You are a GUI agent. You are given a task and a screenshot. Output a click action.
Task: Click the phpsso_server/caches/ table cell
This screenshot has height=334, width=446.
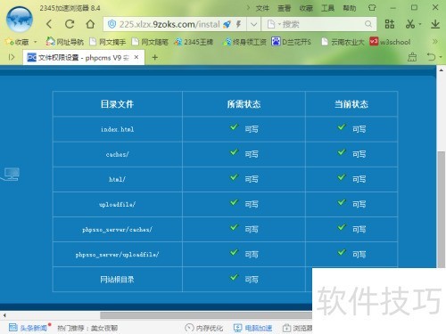point(117,230)
